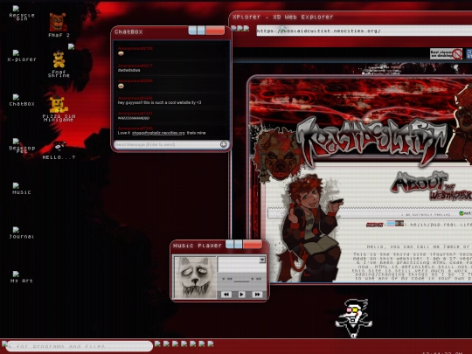Open the Desktop Pet shortcut
Viewport: 472px width, 354px height.
22,146
